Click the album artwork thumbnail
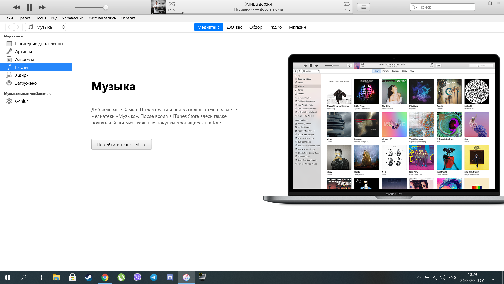Image resolution: width=504 pixels, height=284 pixels. (x=159, y=7)
